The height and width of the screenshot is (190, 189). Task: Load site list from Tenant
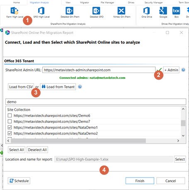58,87
